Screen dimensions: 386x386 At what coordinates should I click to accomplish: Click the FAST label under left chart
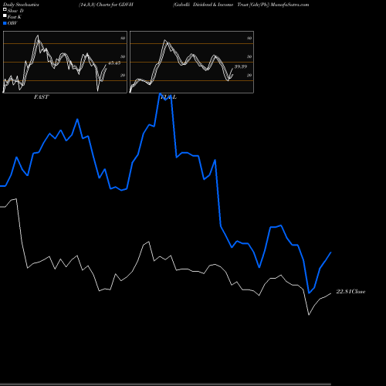click(41, 97)
